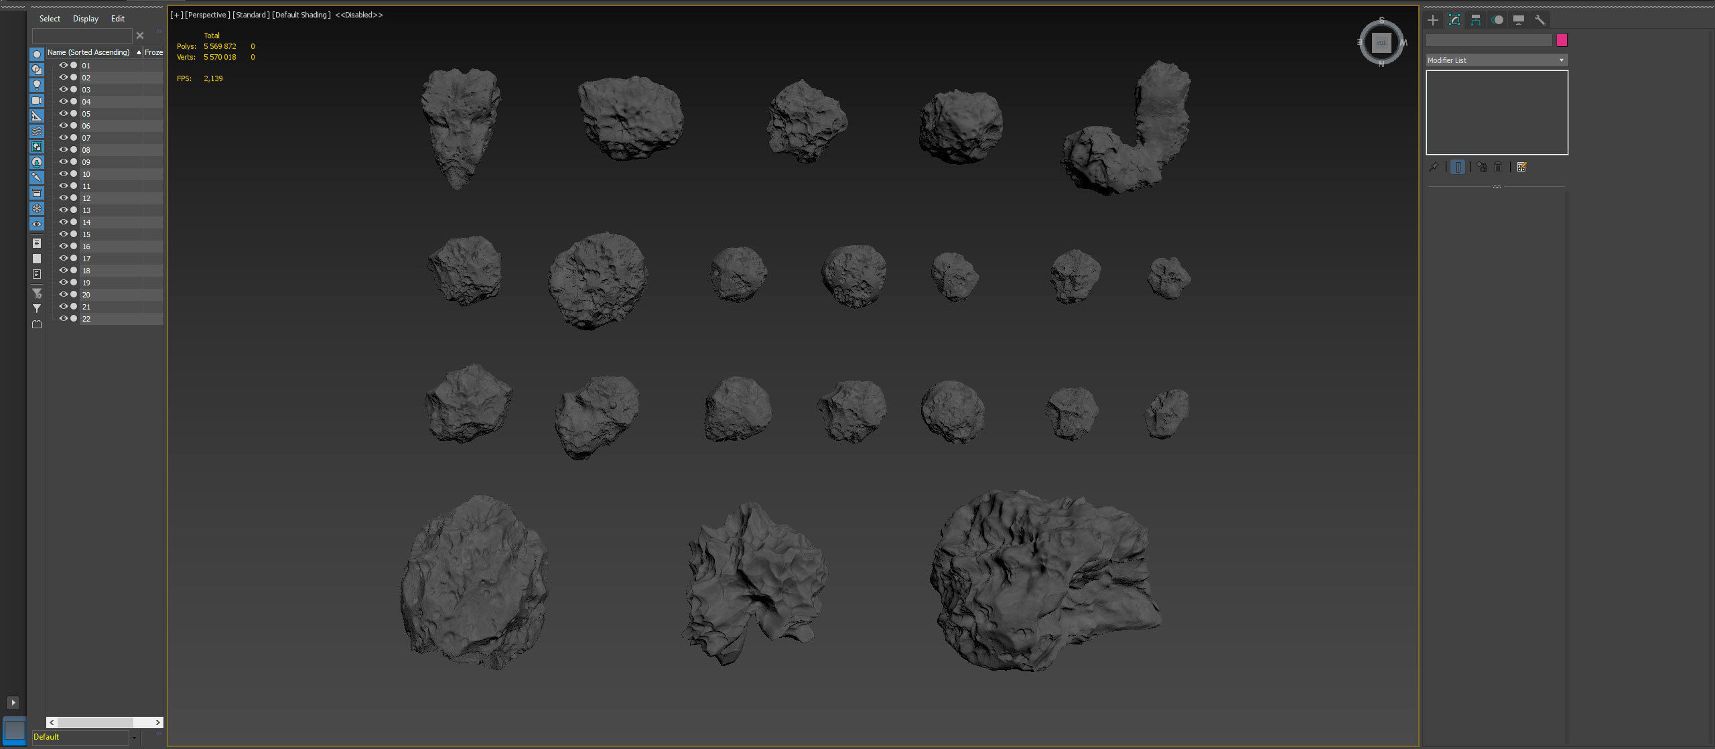Sort by Name column header
The image size is (1715, 749).
pyautogui.click(x=94, y=52)
